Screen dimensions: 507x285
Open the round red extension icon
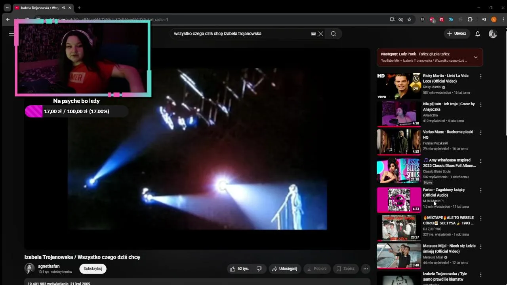coord(442,19)
